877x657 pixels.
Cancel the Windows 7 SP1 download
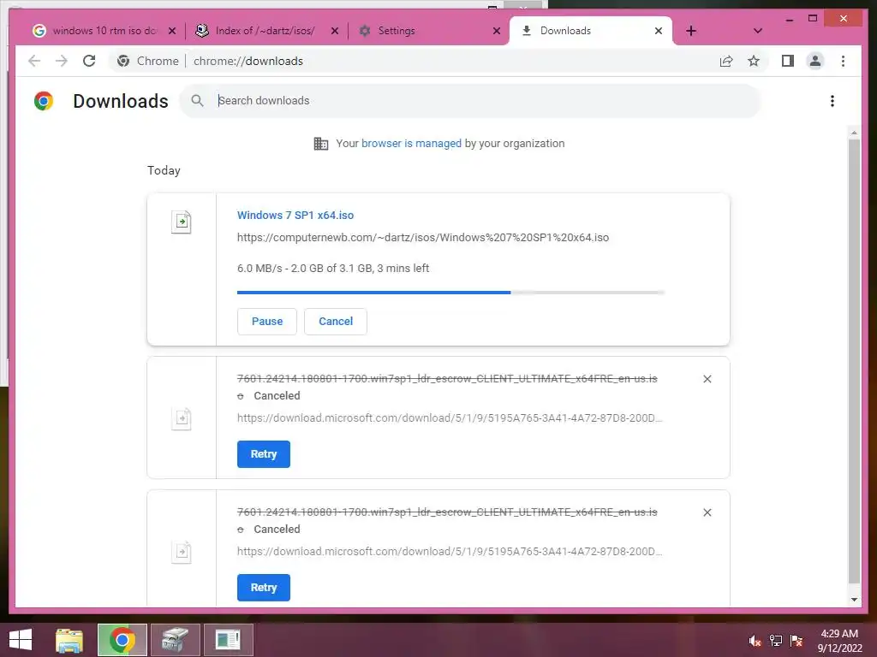336,322
